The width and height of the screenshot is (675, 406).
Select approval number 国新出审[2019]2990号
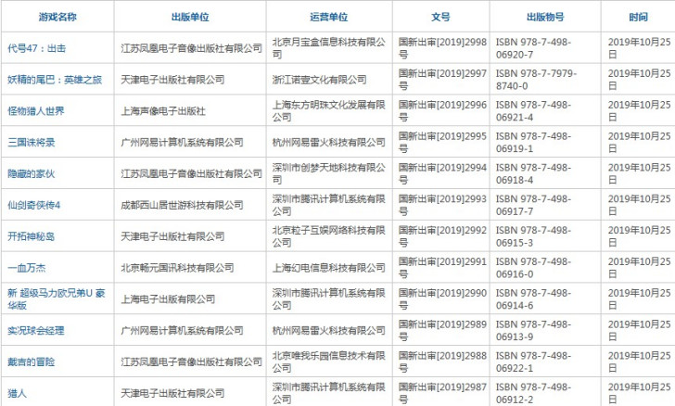coord(442,299)
